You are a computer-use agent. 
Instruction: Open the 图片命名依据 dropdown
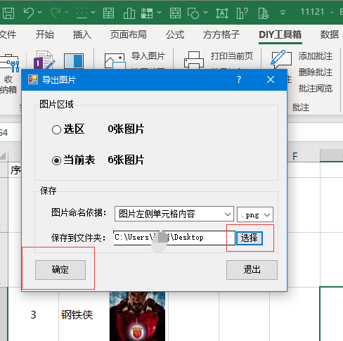pos(174,214)
